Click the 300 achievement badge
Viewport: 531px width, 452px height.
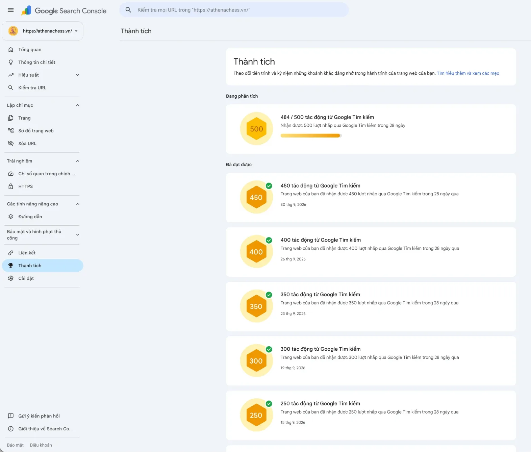256,361
